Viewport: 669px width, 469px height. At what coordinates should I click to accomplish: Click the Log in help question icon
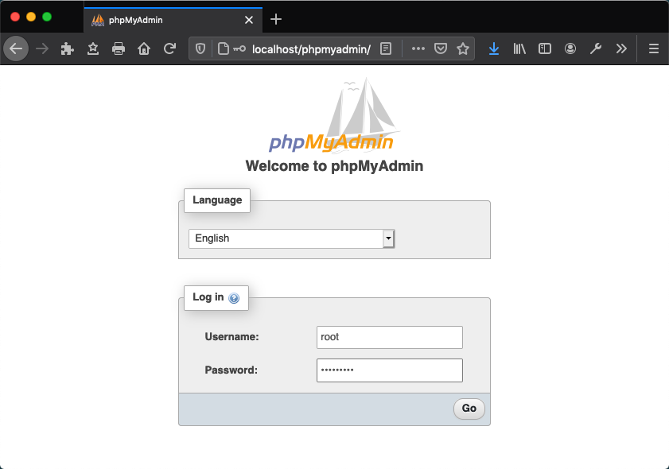234,298
